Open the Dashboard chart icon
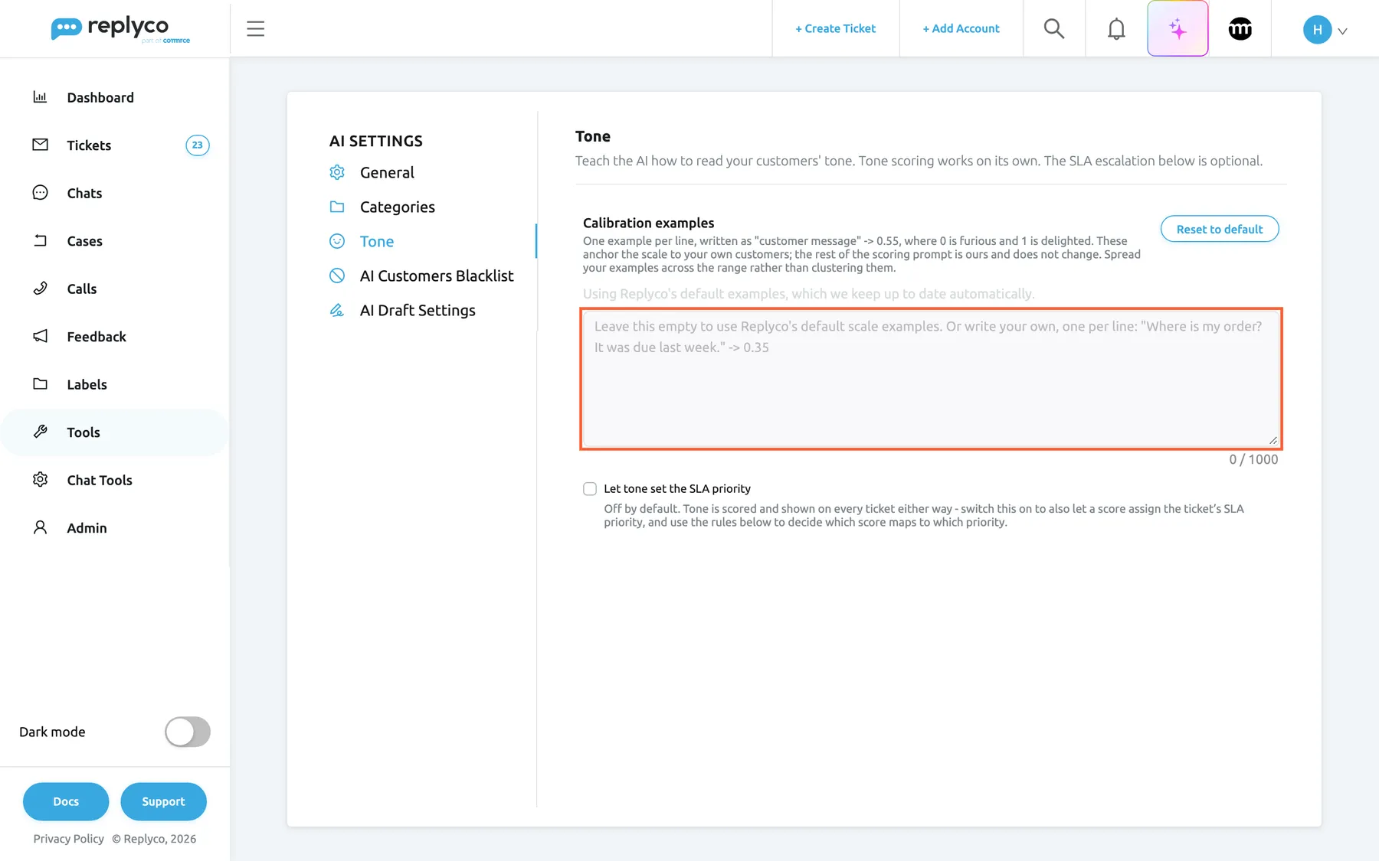 pos(40,97)
